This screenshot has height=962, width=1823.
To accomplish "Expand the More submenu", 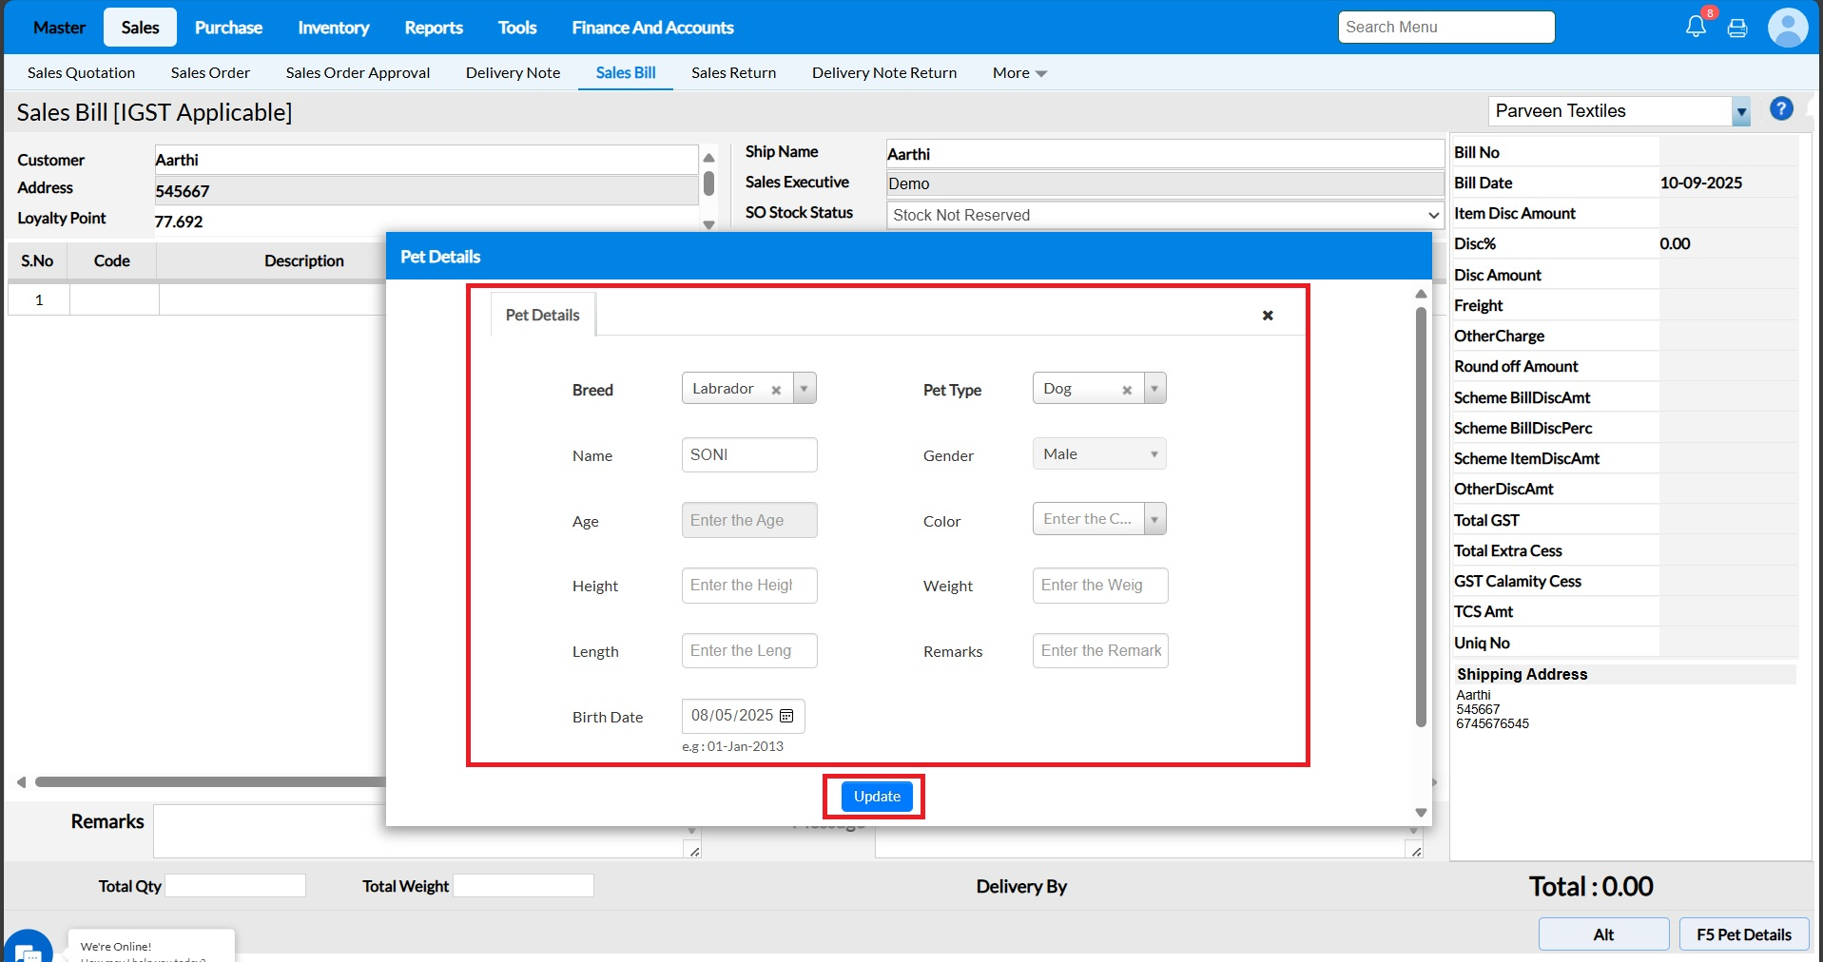I will 1019,72.
